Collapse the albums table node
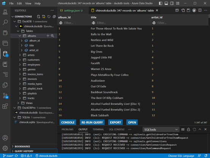This screenshot has height=158, width=210. click(x=20, y=36)
